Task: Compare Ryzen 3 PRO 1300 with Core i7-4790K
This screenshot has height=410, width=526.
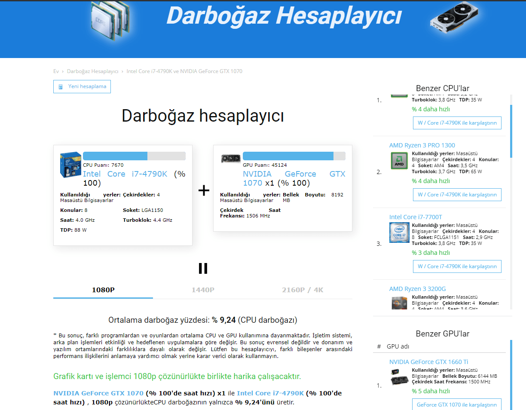Action: pos(457,195)
